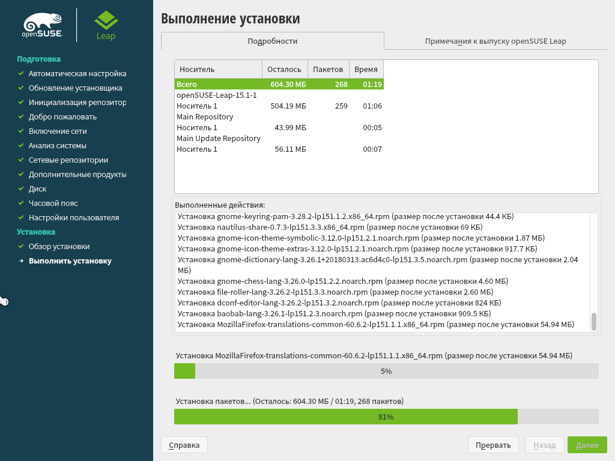Abort installation with the Прервать button

492,445
